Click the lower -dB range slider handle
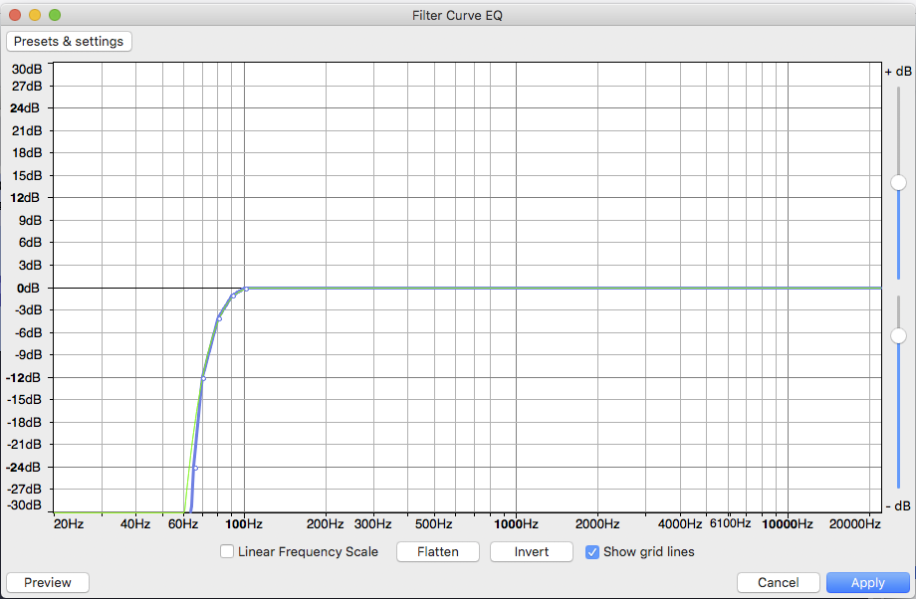This screenshot has width=916, height=599. [898, 335]
